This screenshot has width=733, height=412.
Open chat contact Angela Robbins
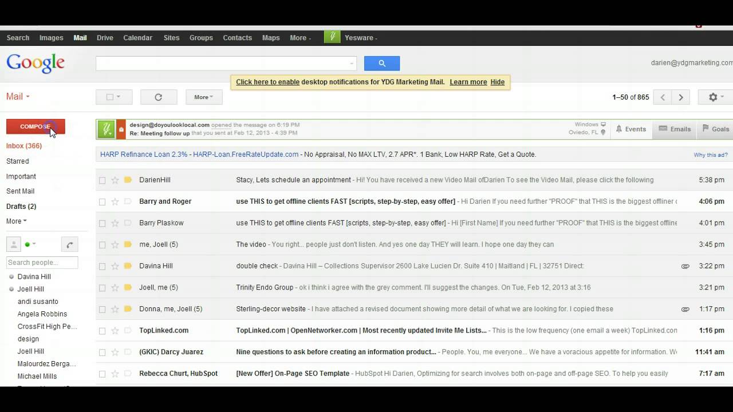tap(42, 314)
